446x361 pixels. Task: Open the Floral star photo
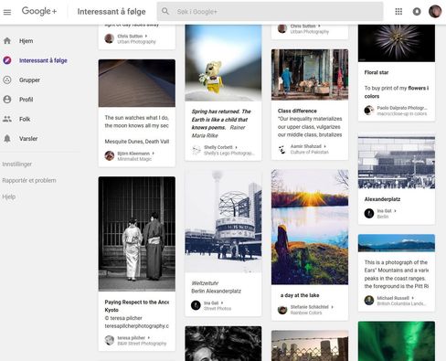(397, 43)
